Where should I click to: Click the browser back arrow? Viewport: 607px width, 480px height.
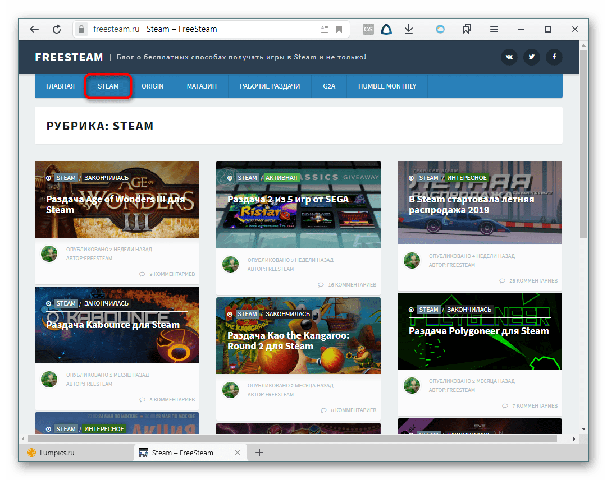(34, 29)
